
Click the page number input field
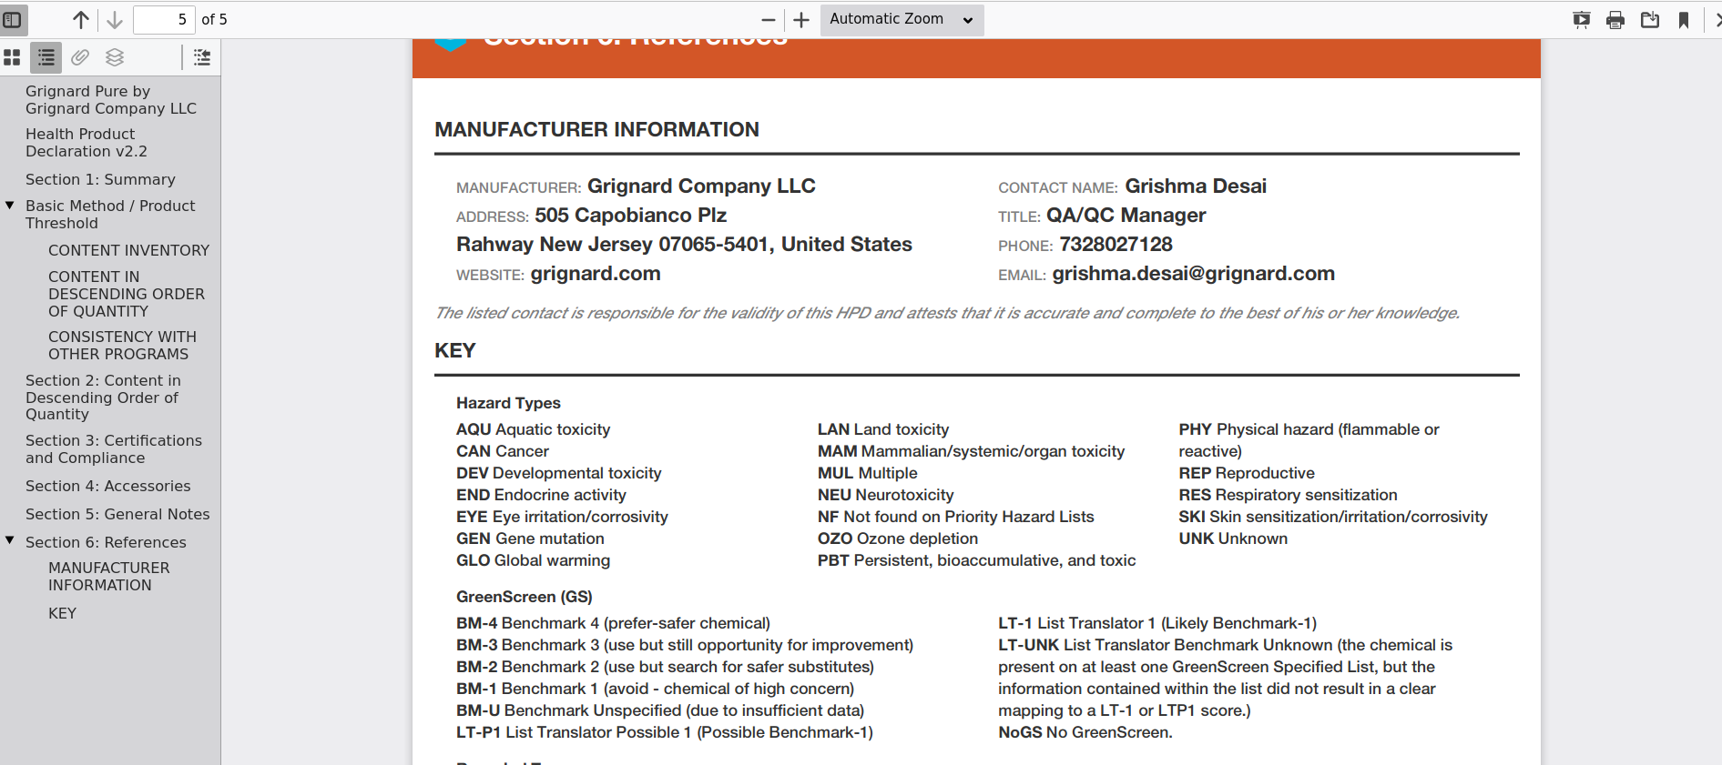coord(164,19)
